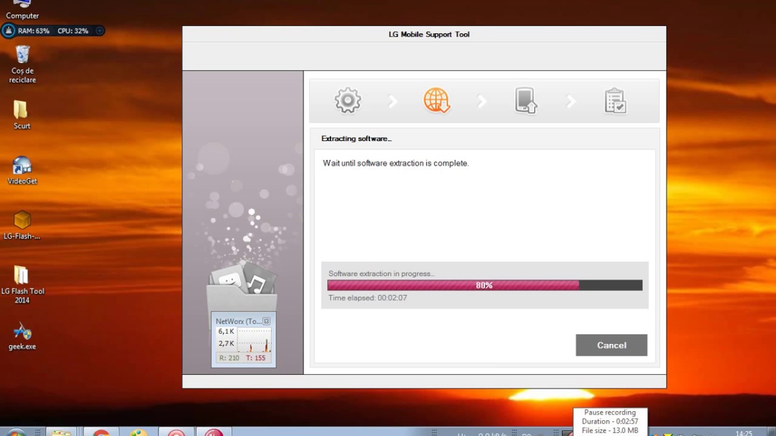
Task: Click the globe download step icon
Action: tap(436, 101)
